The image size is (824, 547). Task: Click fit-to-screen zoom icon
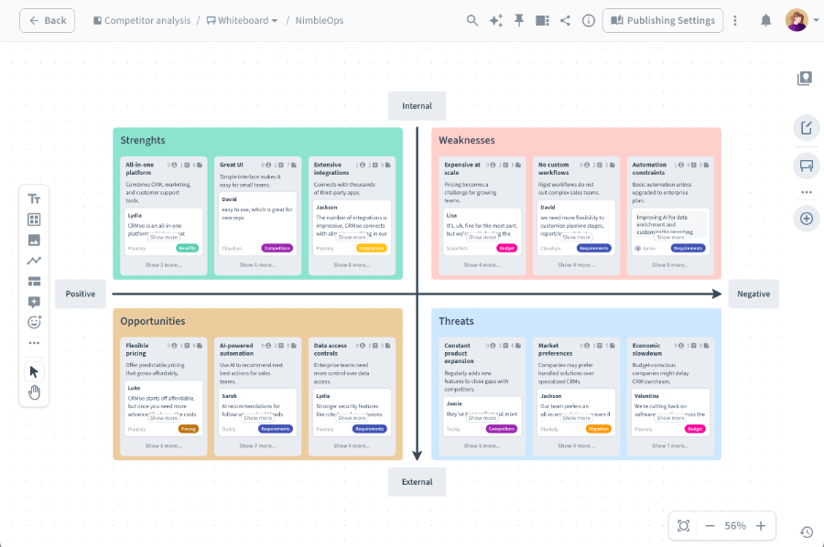click(x=683, y=525)
